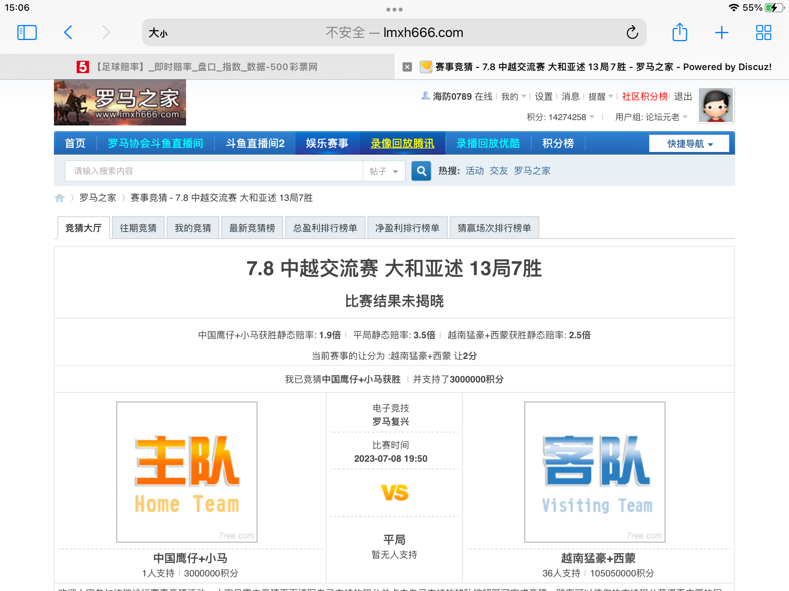
Task: Open the 帖子 search scope dropdown
Action: point(384,171)
